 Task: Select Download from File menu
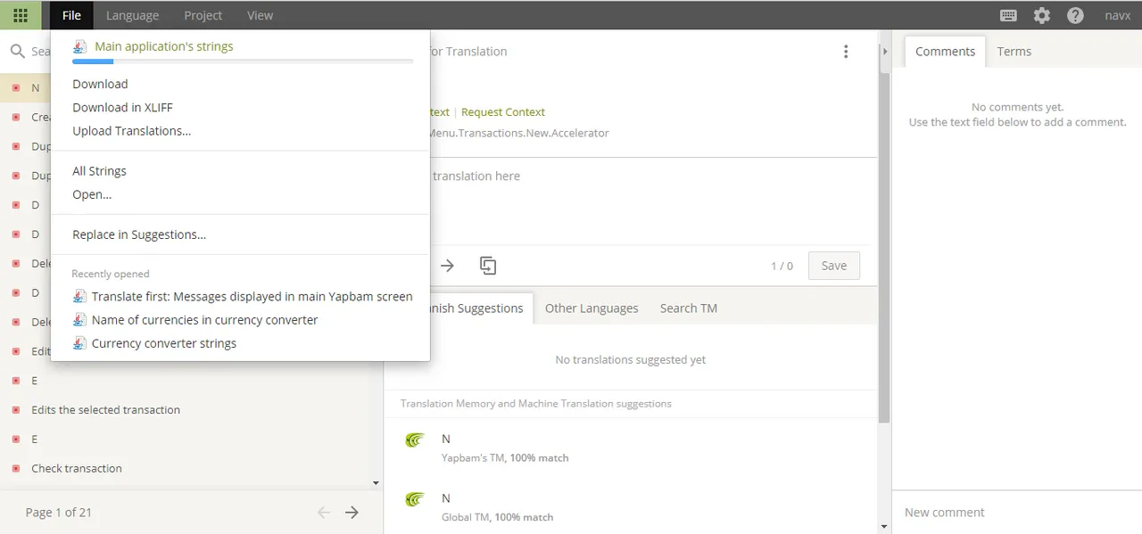[x=100, y=84]
